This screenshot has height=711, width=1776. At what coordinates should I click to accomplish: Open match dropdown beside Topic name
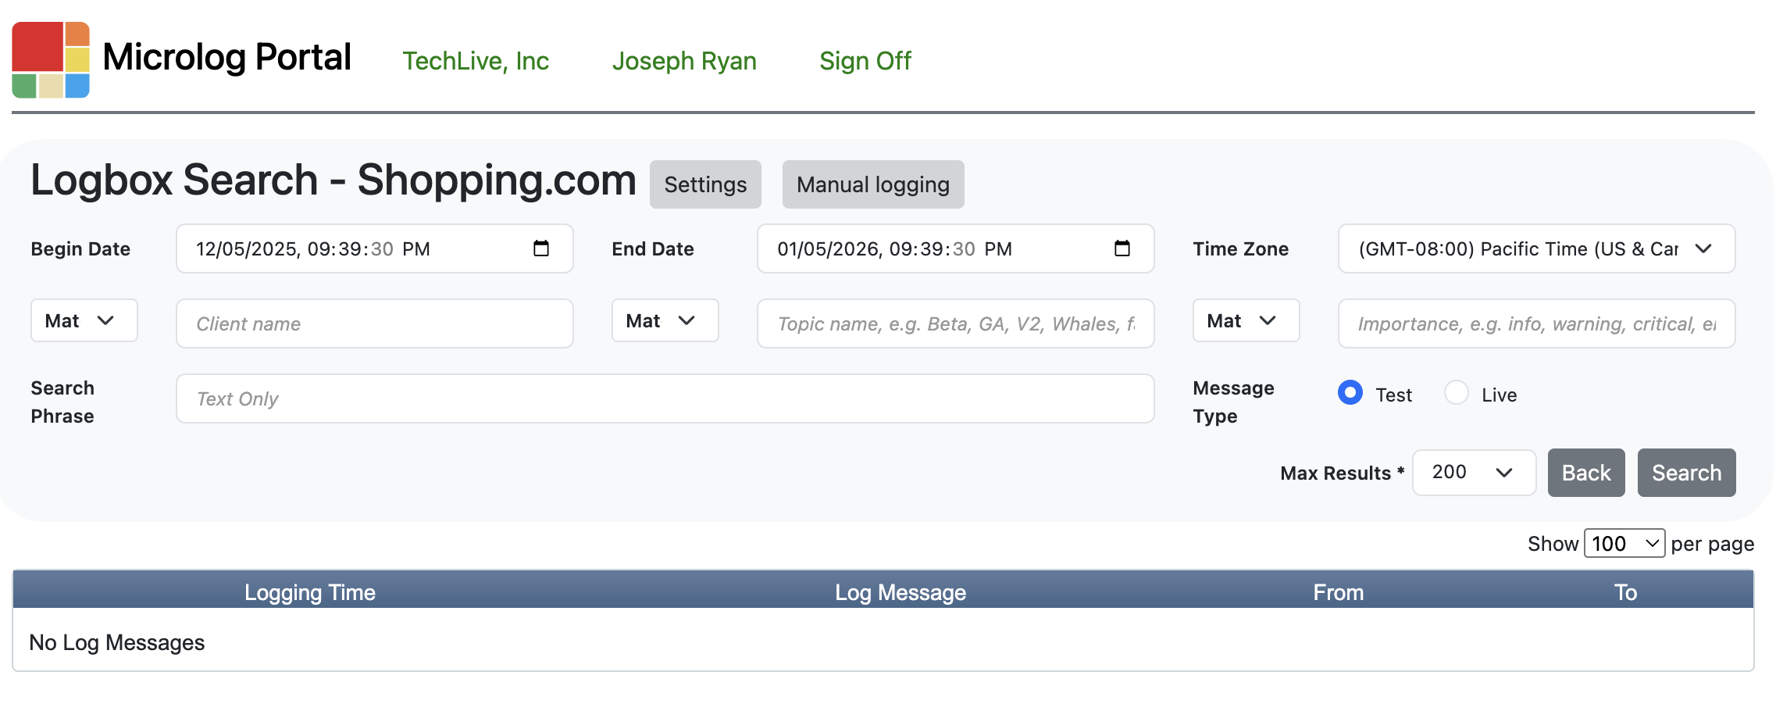pyautogui.click(x=665, y=320)
